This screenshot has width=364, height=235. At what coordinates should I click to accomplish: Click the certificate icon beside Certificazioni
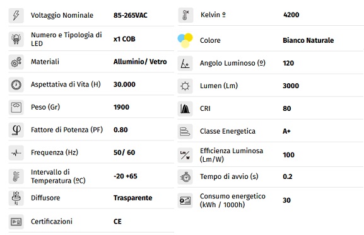[16, 222]
